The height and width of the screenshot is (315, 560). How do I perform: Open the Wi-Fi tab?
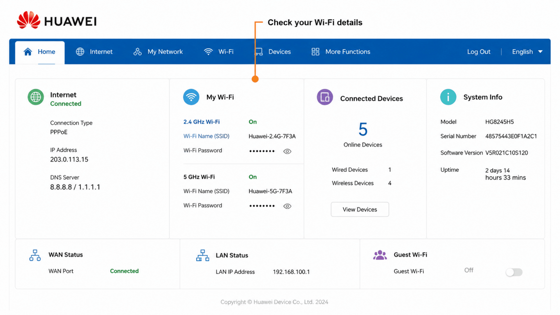point(218,52)
